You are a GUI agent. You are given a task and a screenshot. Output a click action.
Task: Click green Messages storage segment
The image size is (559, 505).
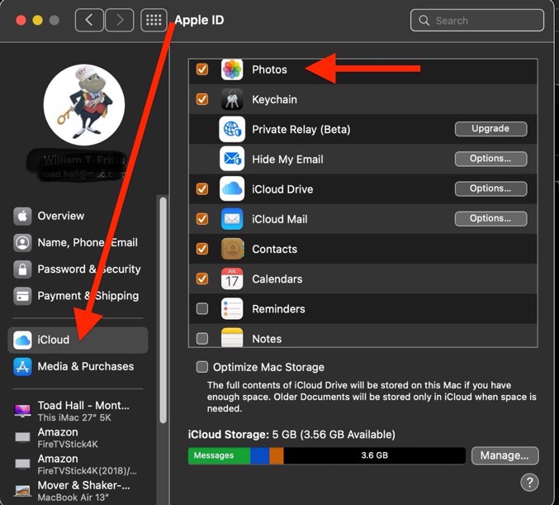tap(219, 455)
